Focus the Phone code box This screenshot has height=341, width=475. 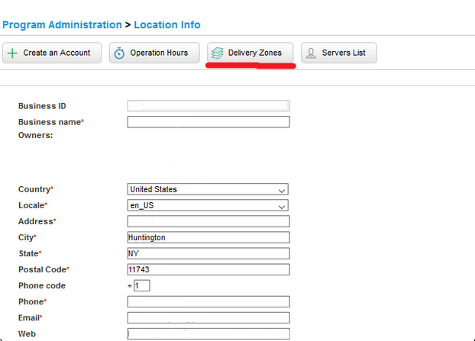tap(142, 285)
